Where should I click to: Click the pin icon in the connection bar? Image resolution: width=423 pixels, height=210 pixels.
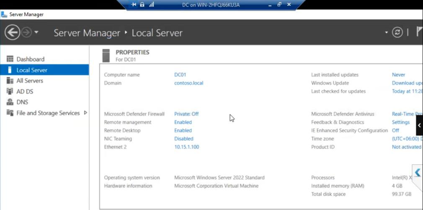[x=134, y=5]
